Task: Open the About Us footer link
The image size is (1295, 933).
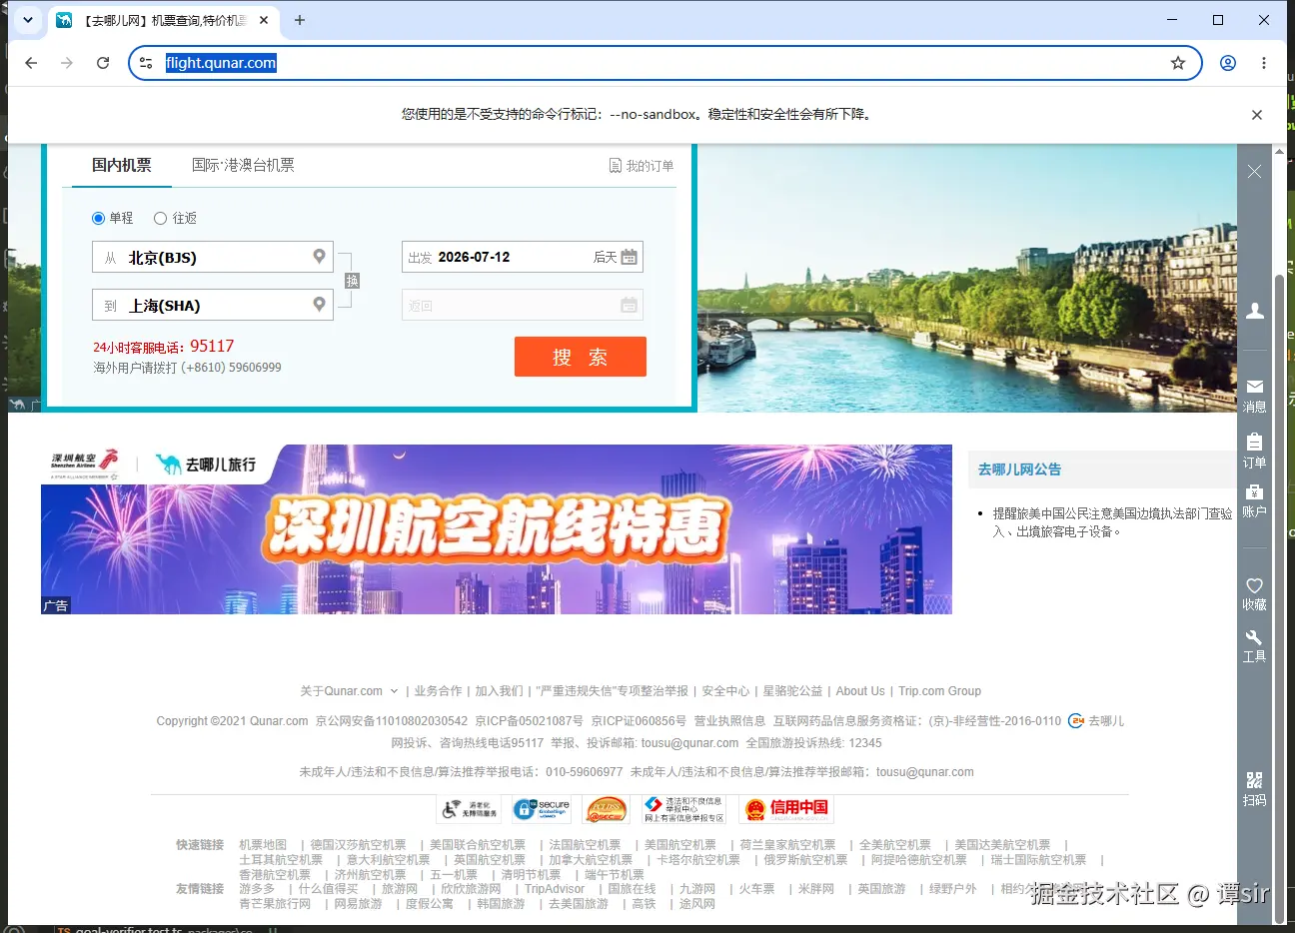Action: point(860,691)
